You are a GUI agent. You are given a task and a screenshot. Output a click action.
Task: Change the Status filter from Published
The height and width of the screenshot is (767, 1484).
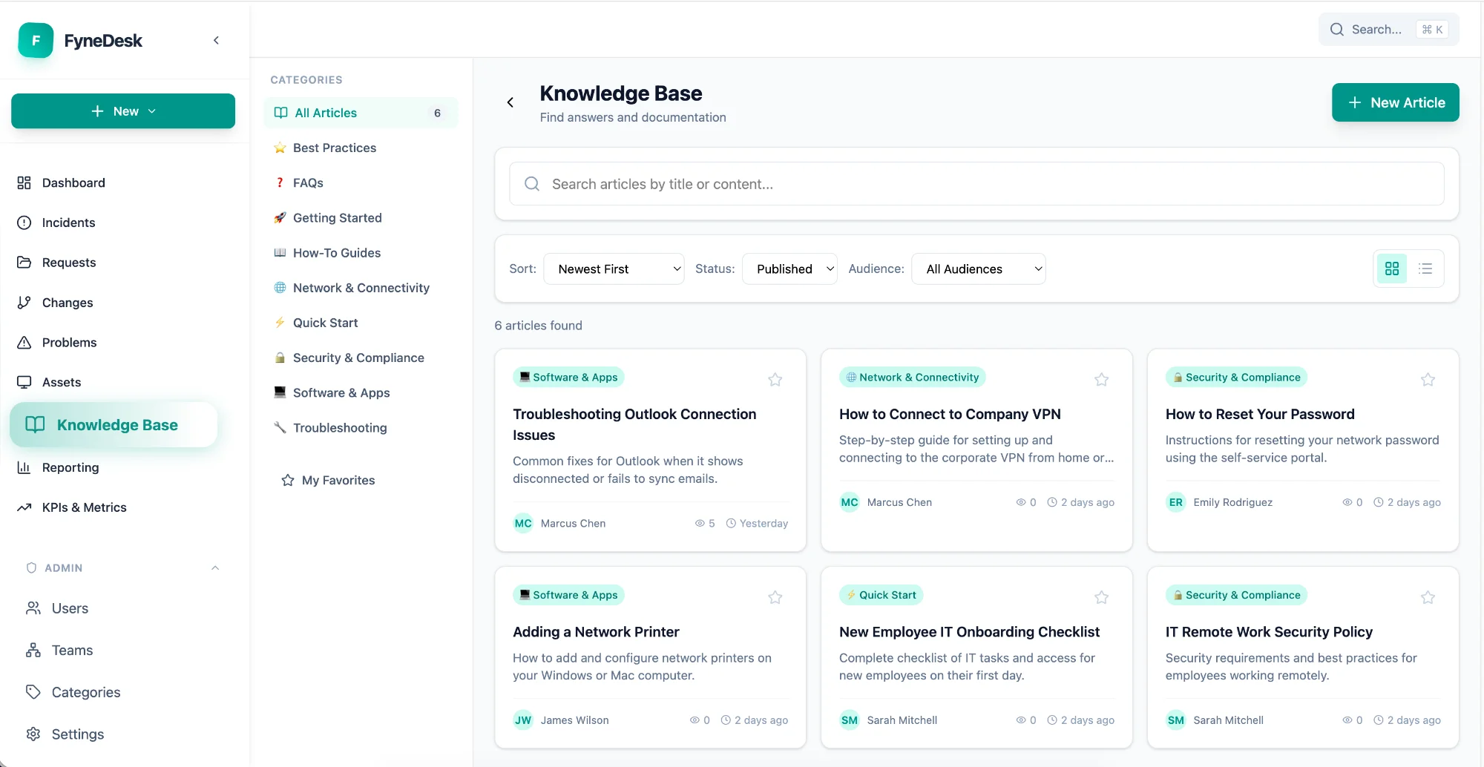(x=789, y=269)
